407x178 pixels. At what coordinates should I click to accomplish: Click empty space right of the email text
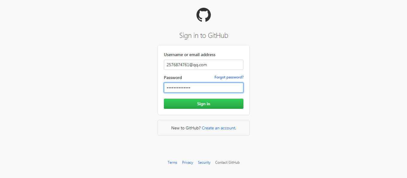point(225,65)
